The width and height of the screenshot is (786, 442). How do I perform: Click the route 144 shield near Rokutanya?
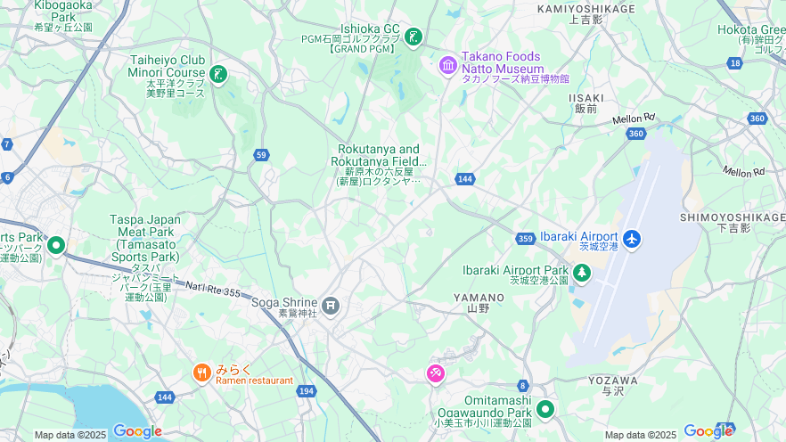coord(464,179)
